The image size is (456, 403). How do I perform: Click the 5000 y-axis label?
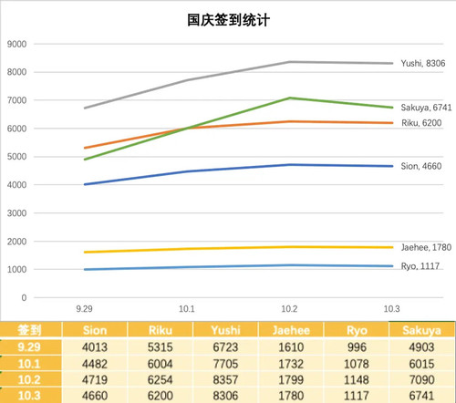pyautogui.click(x=16, y=157)
